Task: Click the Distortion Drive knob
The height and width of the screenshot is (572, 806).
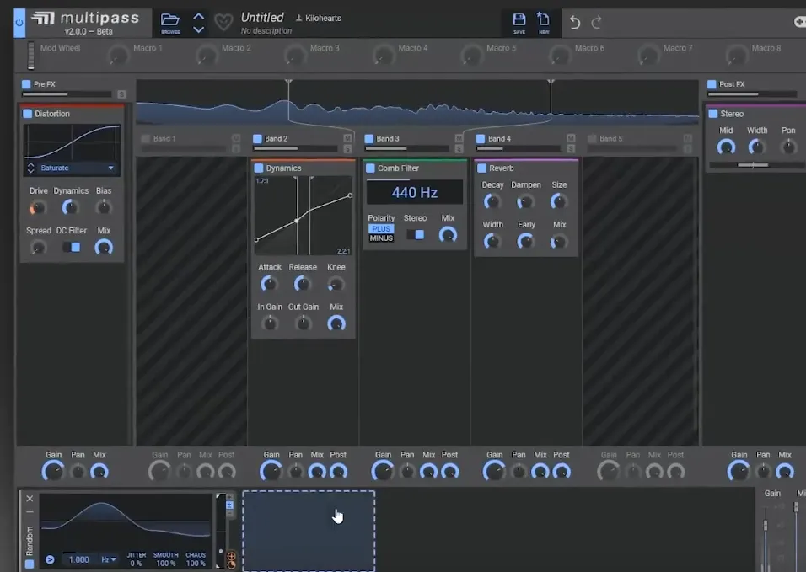Action: [x=38, y=207]
